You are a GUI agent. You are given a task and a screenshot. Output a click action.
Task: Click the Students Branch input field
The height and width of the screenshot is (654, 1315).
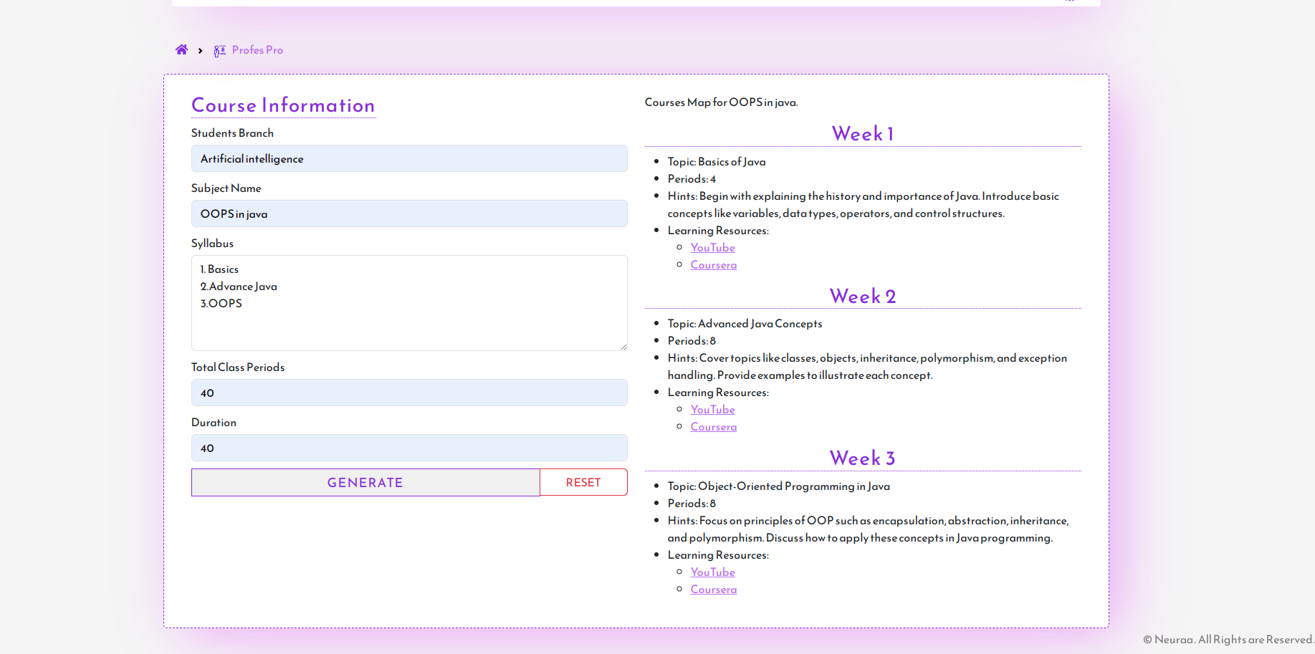pyautogui.click(x=409, y=158)
